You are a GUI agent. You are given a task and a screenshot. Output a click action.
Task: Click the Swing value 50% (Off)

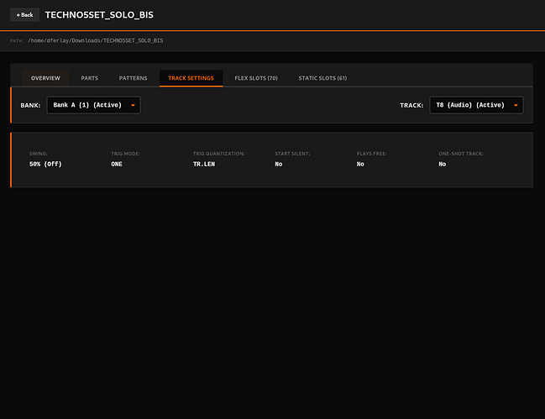45,165
